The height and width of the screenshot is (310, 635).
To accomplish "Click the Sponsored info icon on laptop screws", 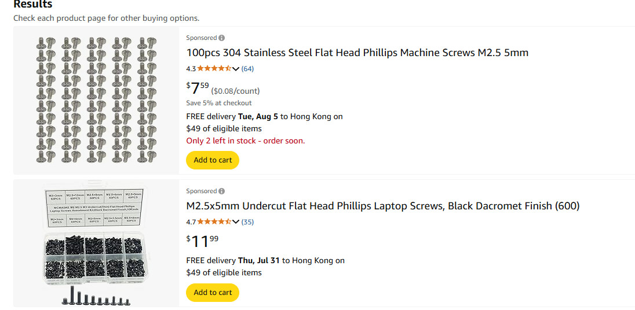I will pos(221,191).
